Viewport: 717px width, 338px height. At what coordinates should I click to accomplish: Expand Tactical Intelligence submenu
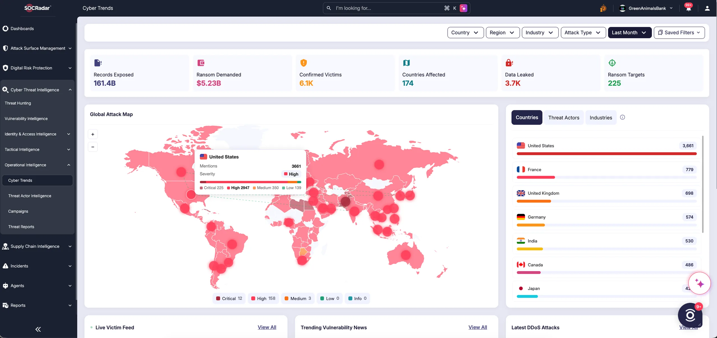[38, 149]
